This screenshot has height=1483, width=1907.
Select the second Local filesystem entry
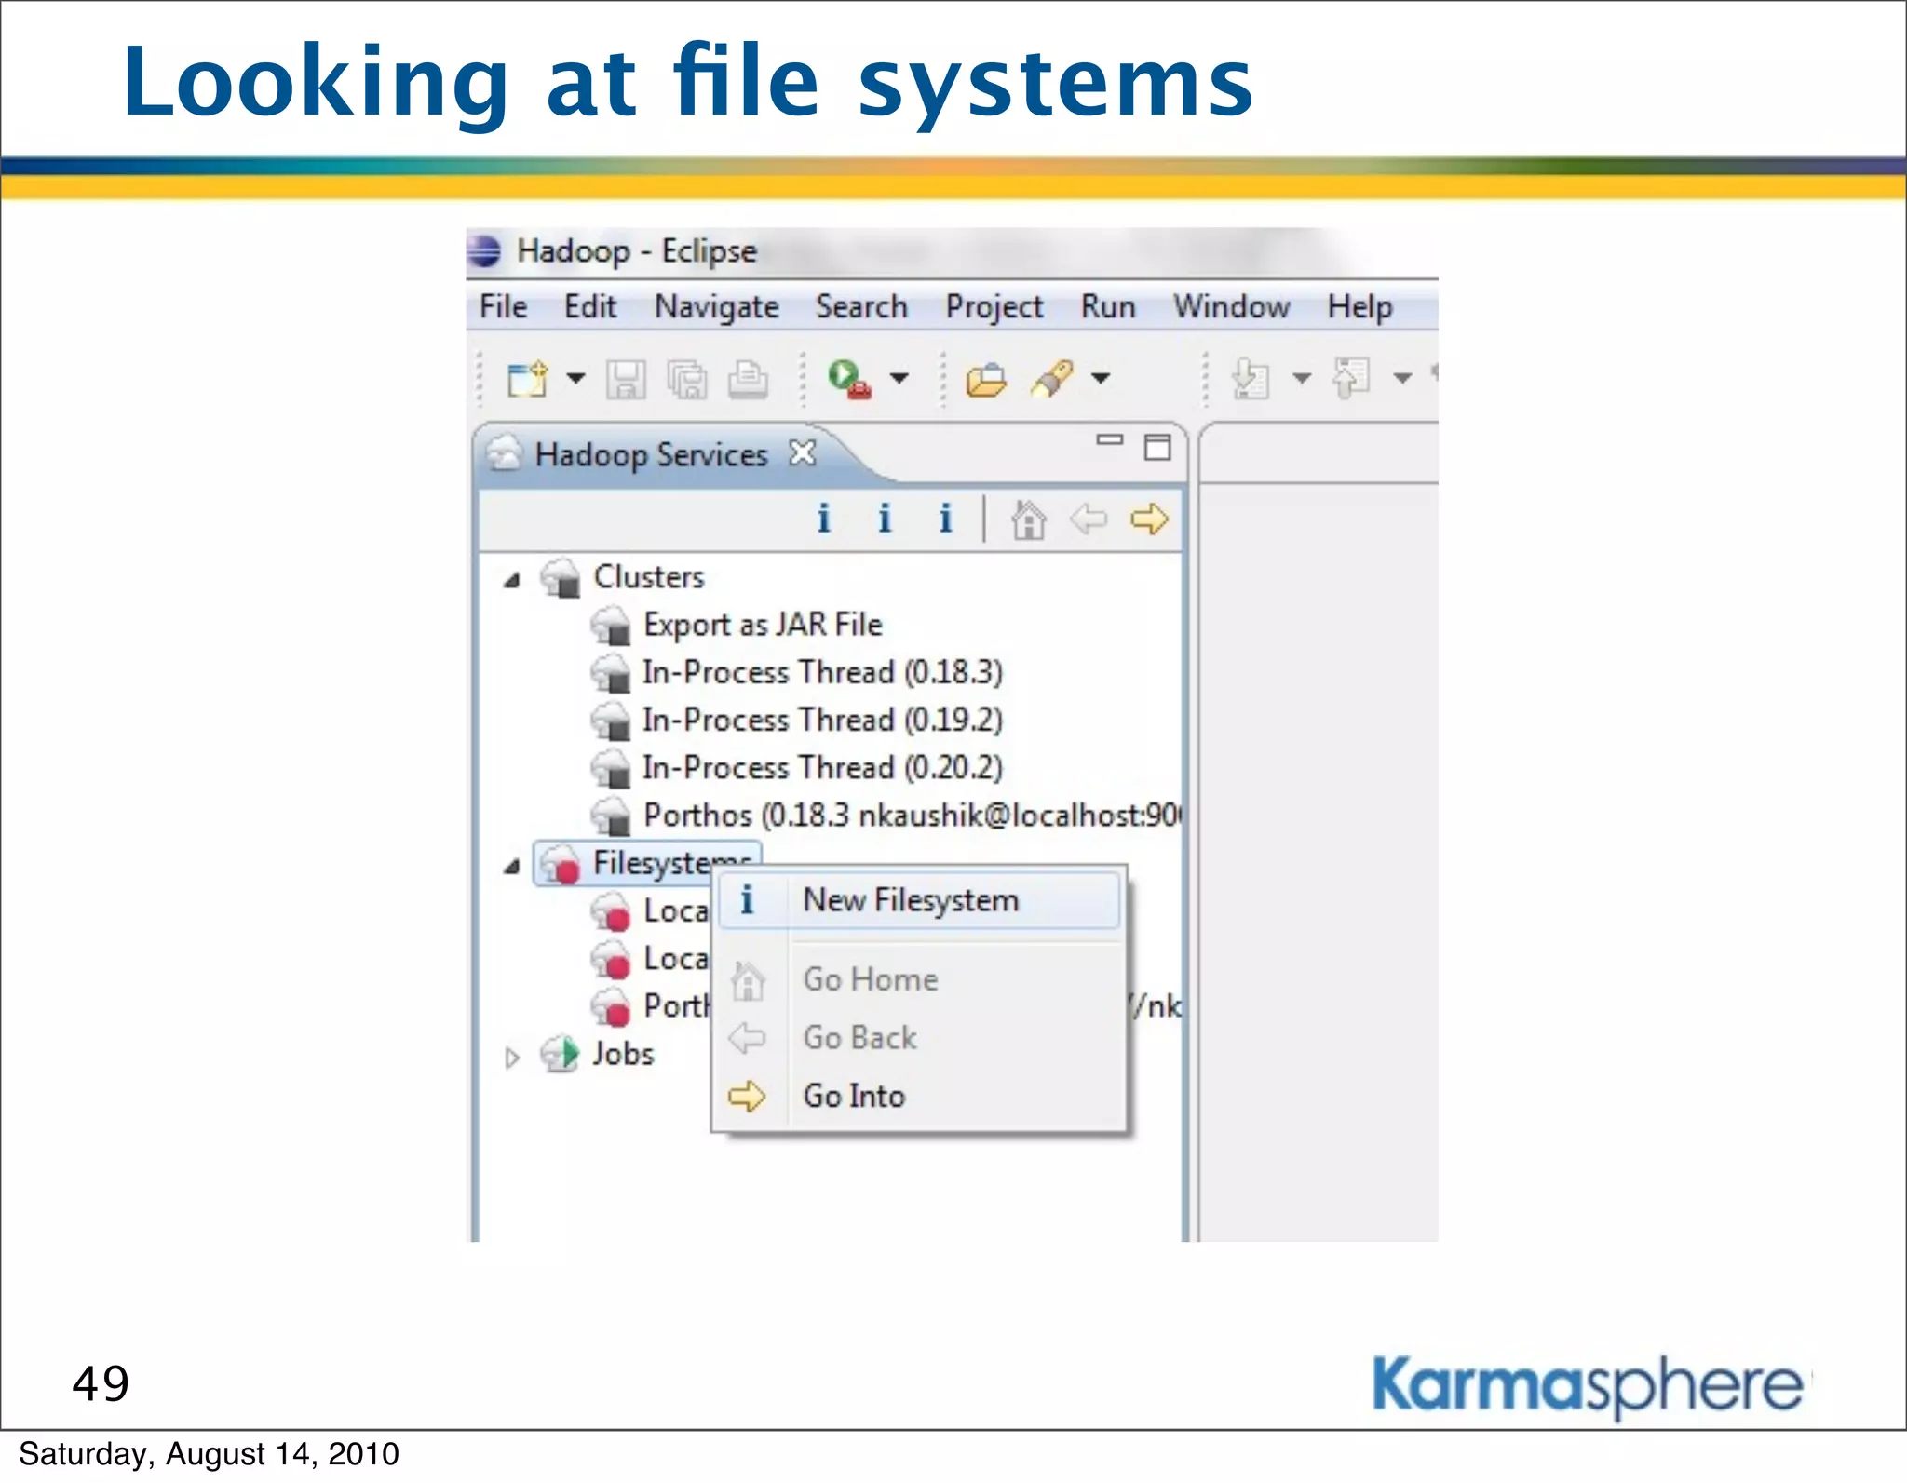coord(676,958)
